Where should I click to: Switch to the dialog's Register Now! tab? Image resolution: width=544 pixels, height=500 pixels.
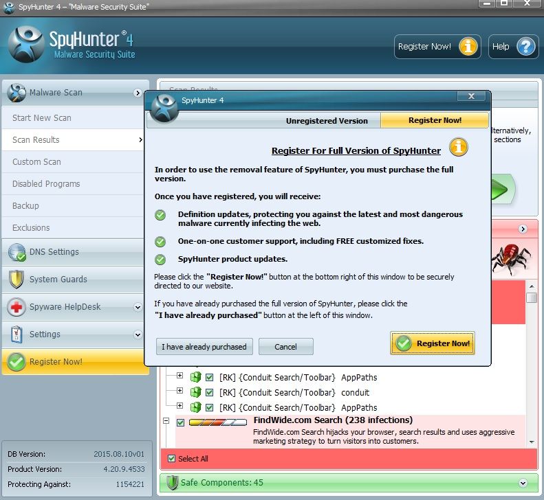(435, 120)
